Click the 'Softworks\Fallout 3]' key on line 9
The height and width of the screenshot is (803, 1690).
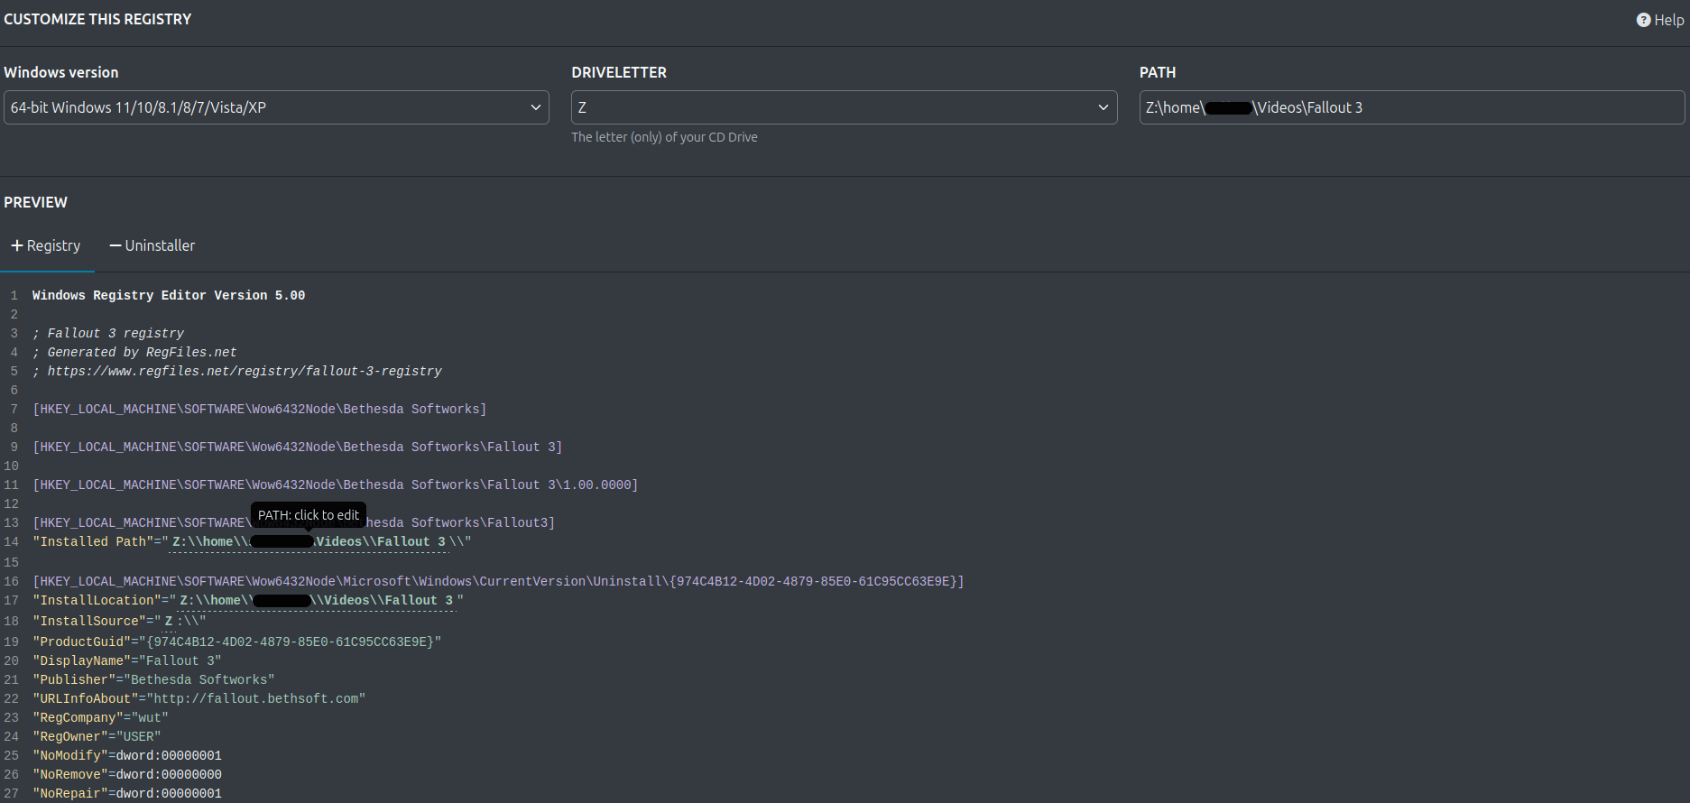click(298, 447)
